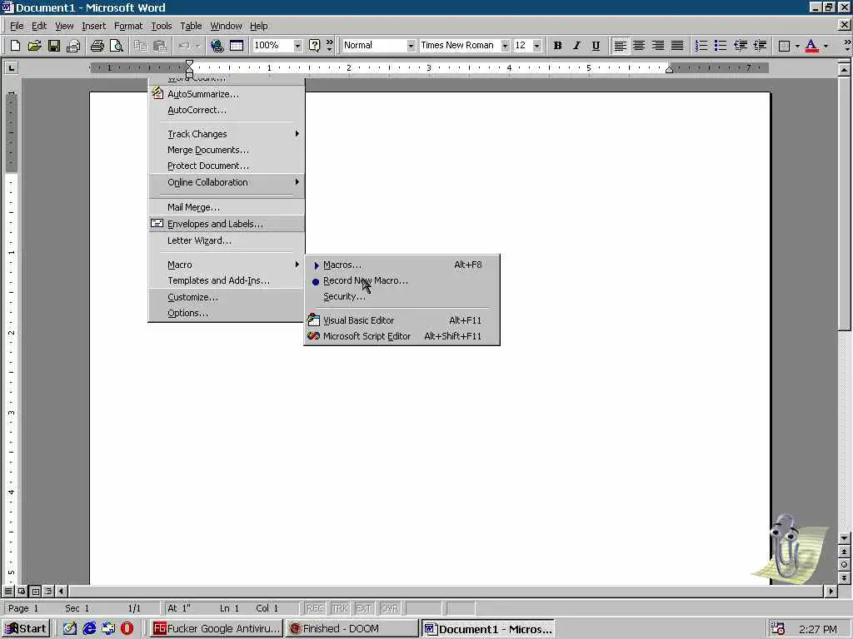Center the paragraph text

639,46
